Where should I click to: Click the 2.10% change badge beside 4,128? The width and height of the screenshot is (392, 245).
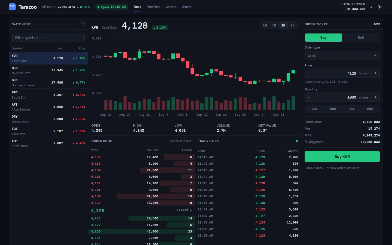tap(160, 27)
